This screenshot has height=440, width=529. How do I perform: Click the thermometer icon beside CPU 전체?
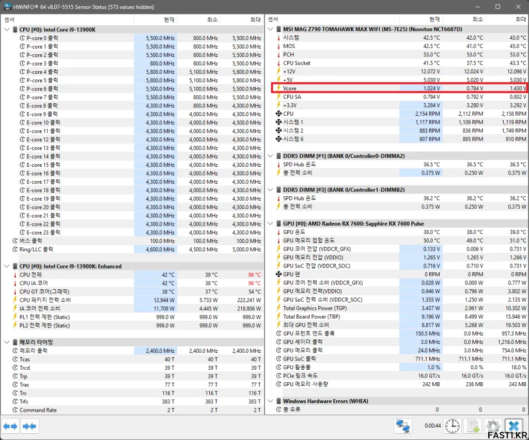tap(15, 275)
